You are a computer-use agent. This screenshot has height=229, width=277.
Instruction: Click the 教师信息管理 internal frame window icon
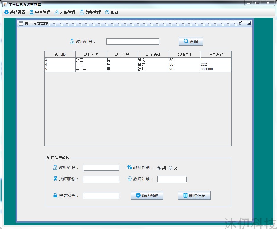tap(21, 23)
